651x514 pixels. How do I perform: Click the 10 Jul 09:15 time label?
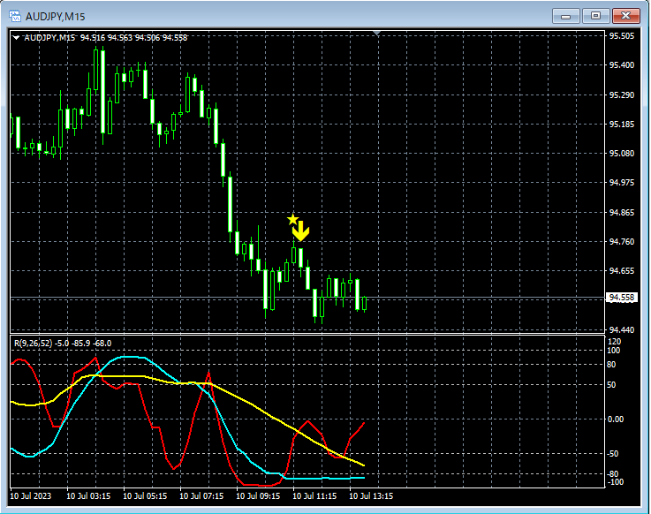[x=258, y=496]
